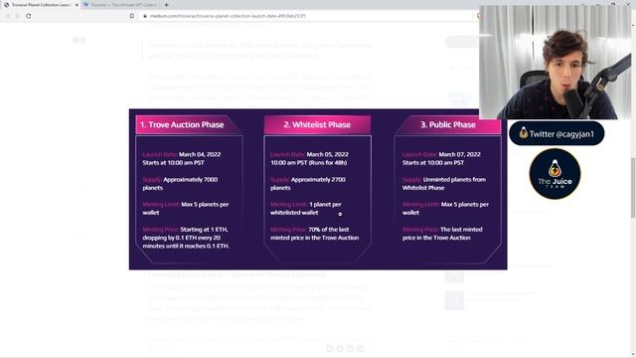Image resolution: width=636 pixels, height=358 pixels.
Task: Close the Troverse Planet Collection Launch tab
Action: click(77, 5)
